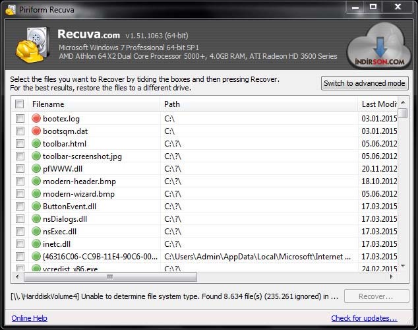Select the bootsqm.dat filename

(x=65, y=131)
